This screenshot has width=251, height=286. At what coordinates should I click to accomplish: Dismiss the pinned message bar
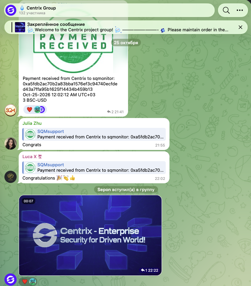coord(240,27)
